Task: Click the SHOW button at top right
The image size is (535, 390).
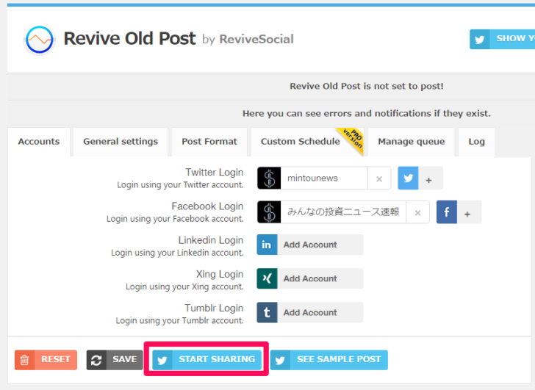Action: click(502, 39)
